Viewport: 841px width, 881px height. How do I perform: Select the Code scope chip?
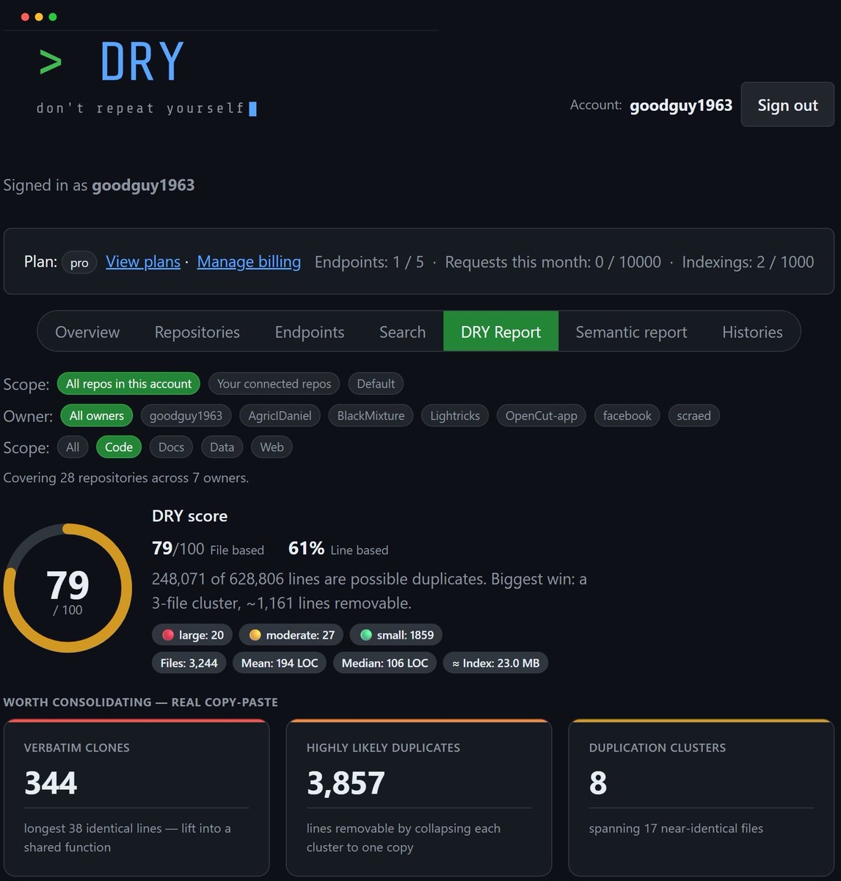(x=119, y=447)
